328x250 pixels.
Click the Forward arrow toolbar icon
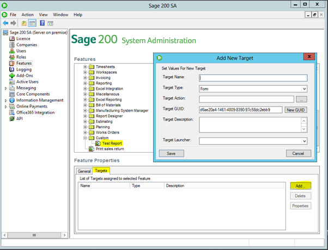point(13,23)
